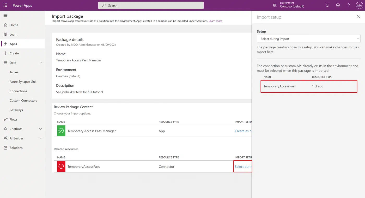Click the Learn book icon
The width and height of the screenshot is (365, 198).
pyautogui.click(x=5, y=34)
